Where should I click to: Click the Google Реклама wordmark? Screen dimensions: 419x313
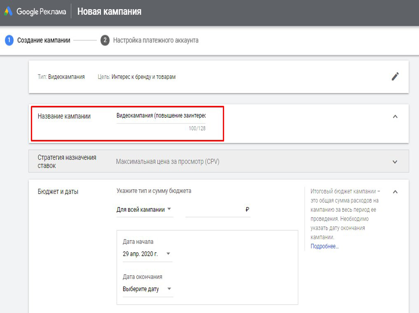tap(41, 12)
